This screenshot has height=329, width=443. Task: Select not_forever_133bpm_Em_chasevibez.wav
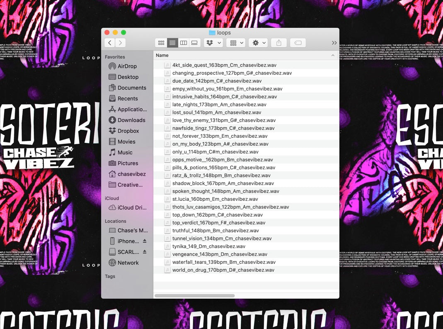(246, 136)
